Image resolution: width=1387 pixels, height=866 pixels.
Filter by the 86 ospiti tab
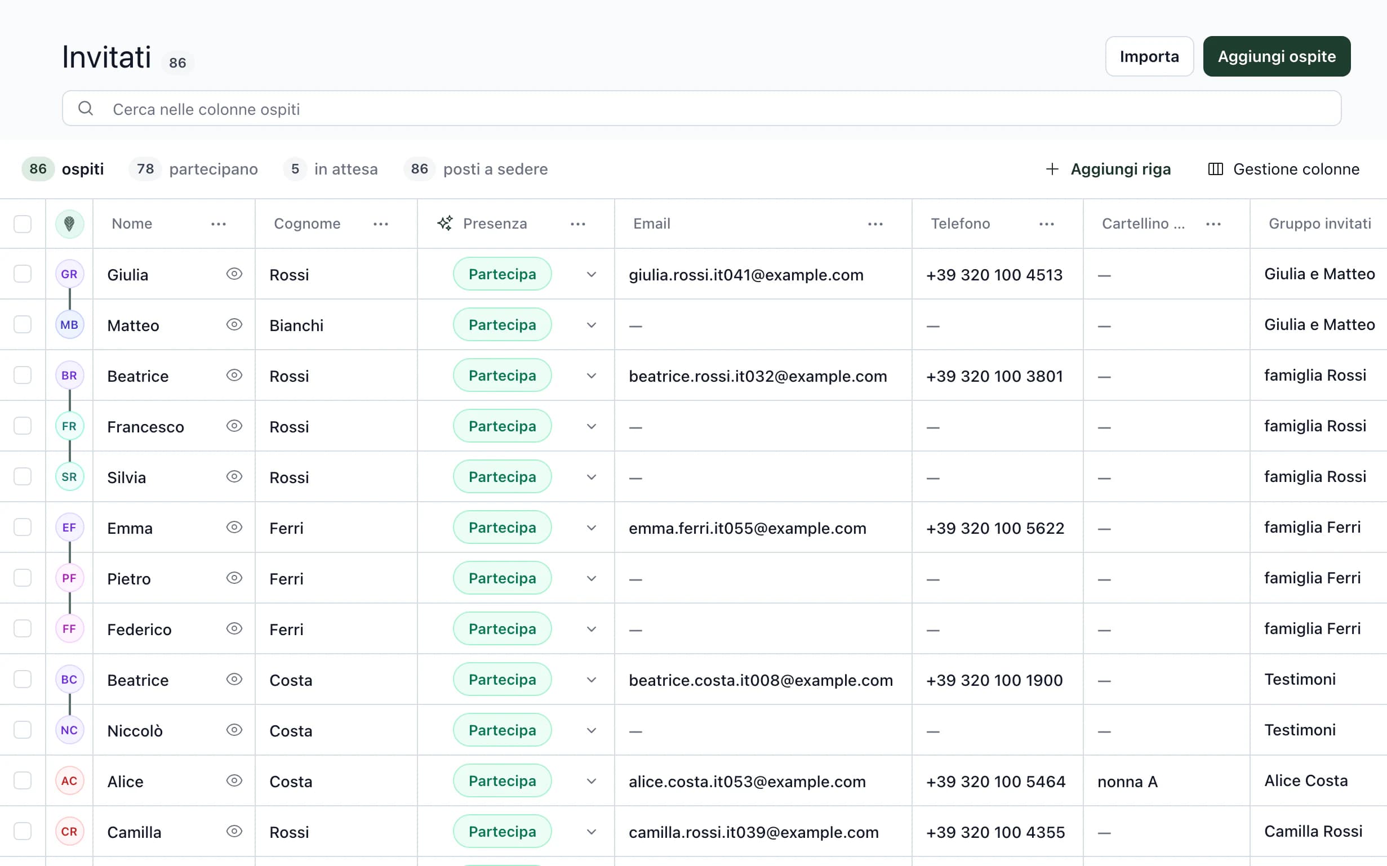coord(63,169)
